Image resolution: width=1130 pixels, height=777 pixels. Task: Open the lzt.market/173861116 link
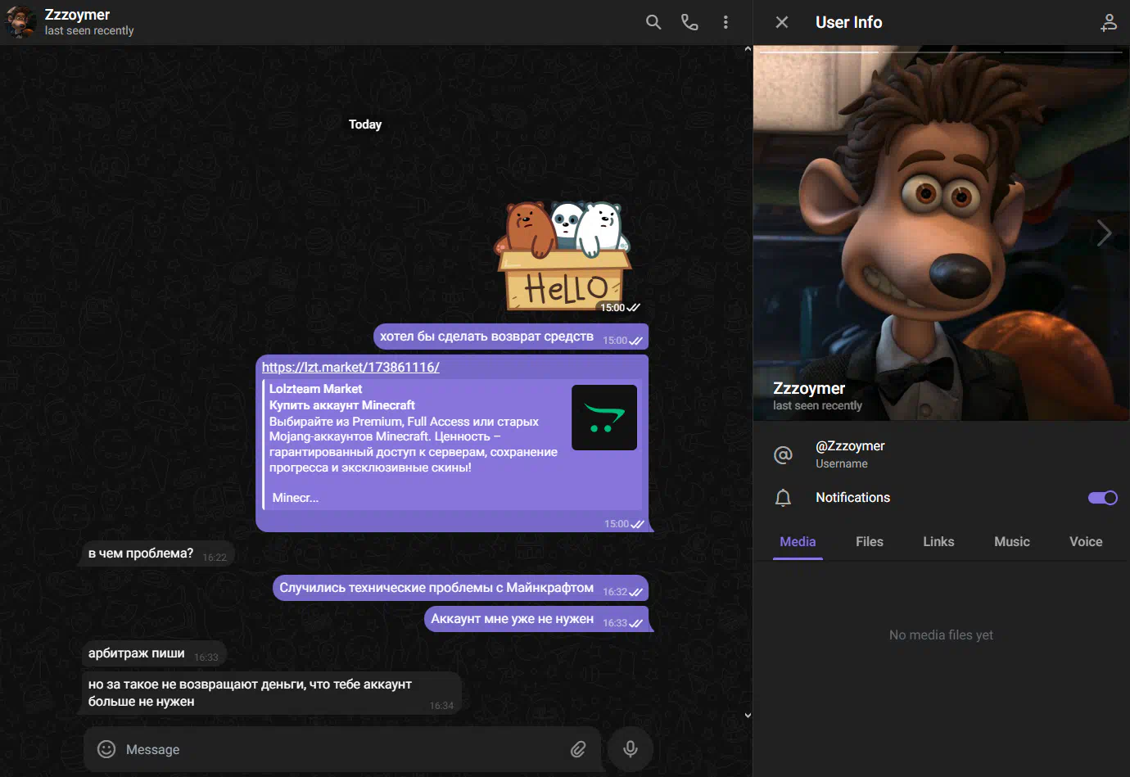click(350, 367)
